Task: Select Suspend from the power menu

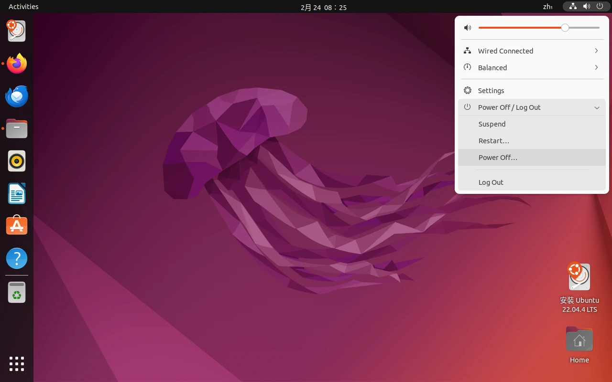Action: point(492,124)
